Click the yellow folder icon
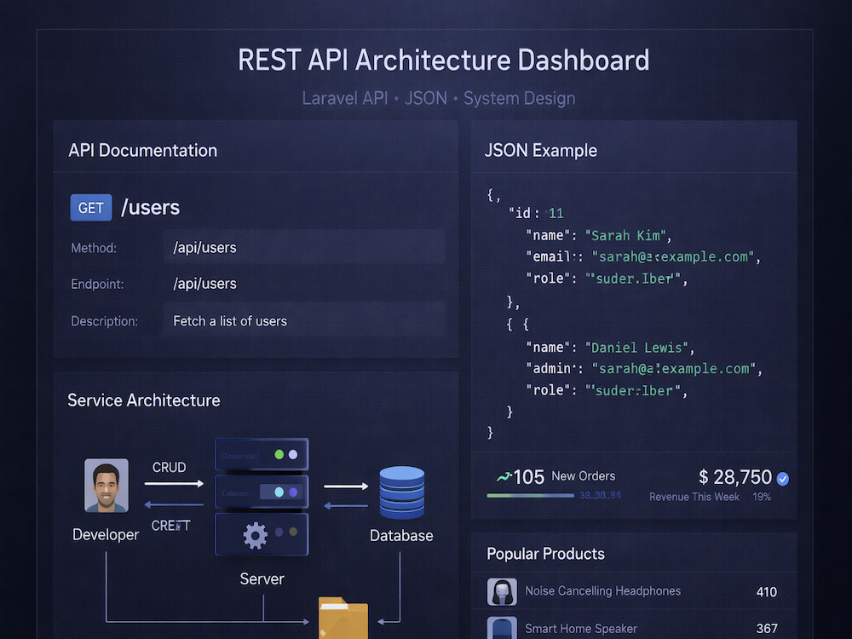The width and height of the screenshot is (852, 639). [x=343, y=619]
